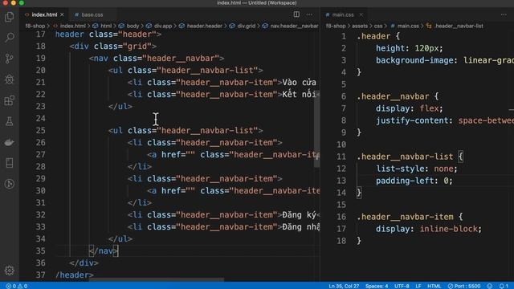514x289 pixels.
Task: Click line number 24 in index.html
Action: coord(41,118)
